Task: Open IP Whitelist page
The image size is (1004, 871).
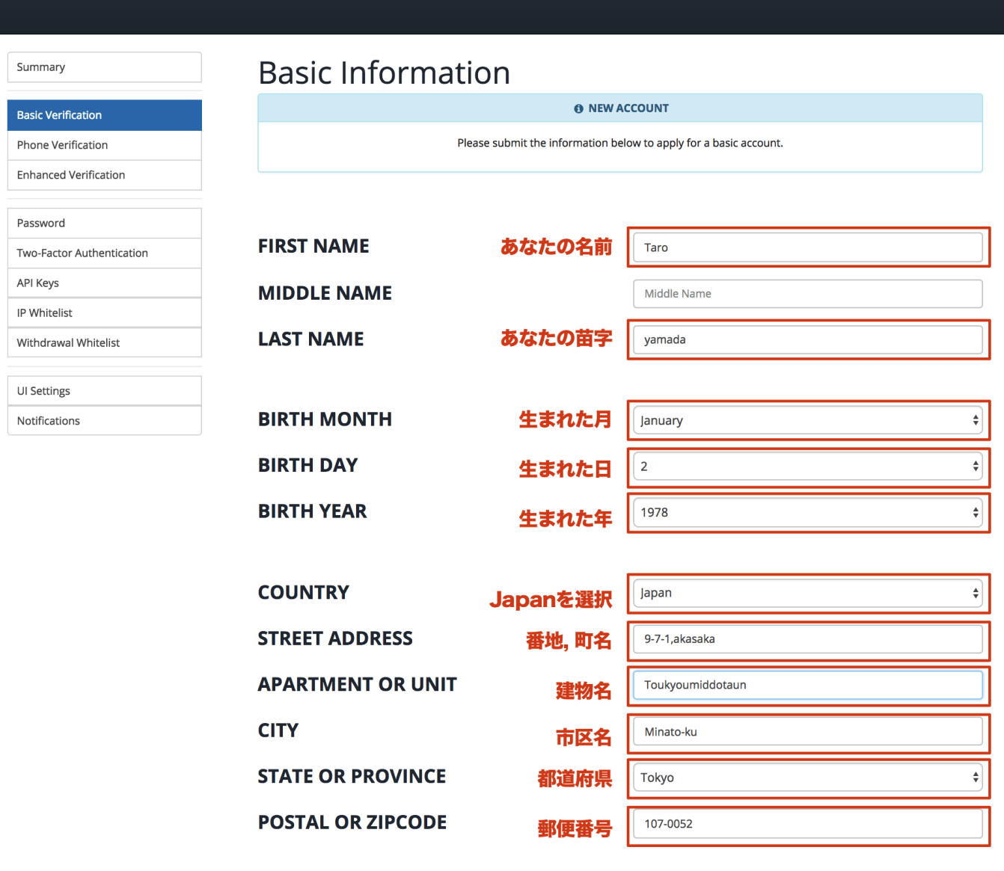Action: 104,313
